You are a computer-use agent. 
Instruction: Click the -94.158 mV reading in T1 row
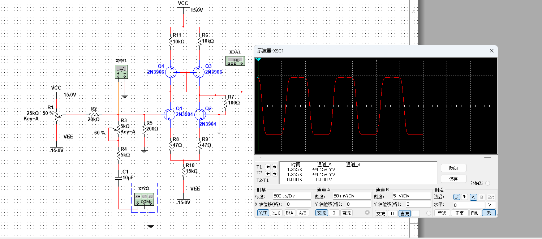point(323,169)
